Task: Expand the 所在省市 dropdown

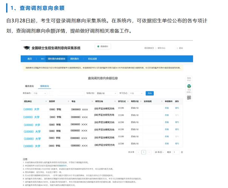Action: (x=40, y=93)
